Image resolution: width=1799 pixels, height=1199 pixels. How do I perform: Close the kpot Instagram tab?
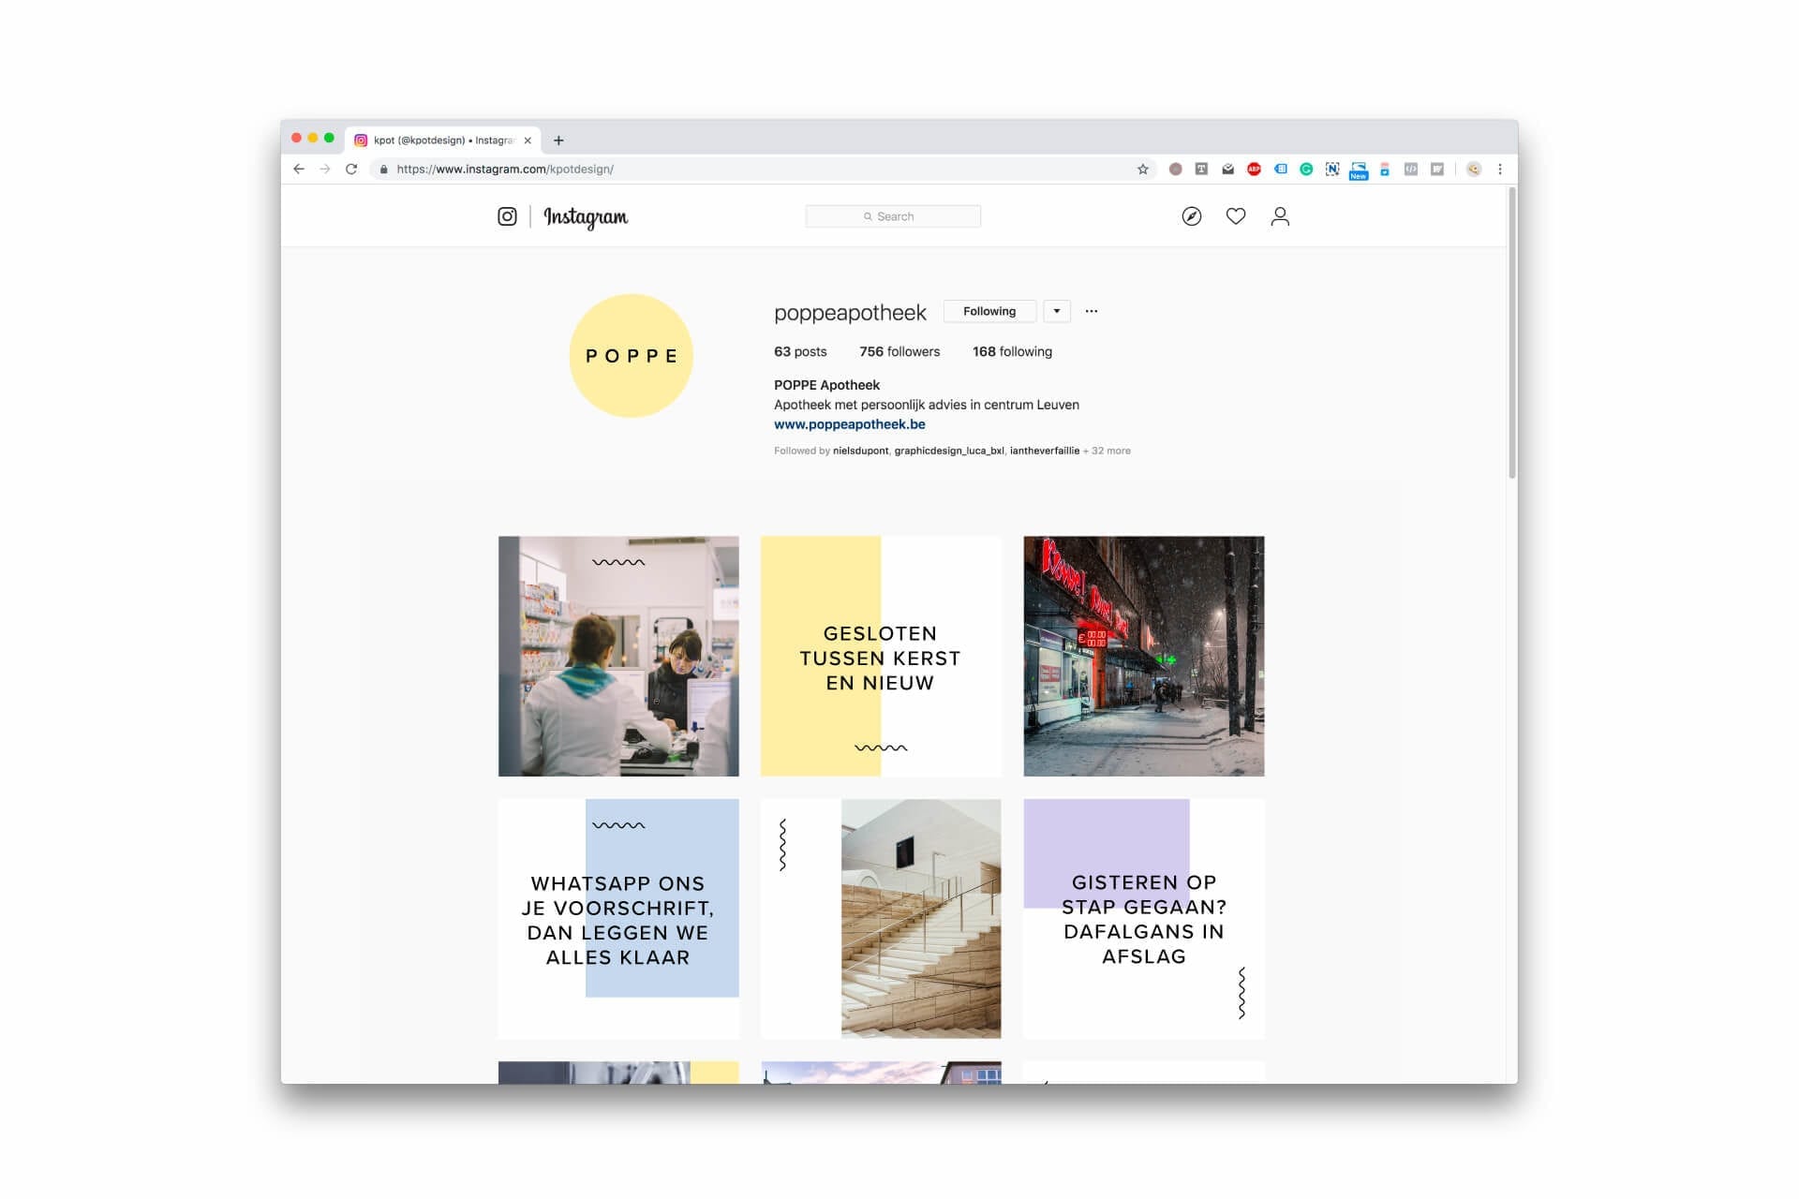click(x=528, y=141)
